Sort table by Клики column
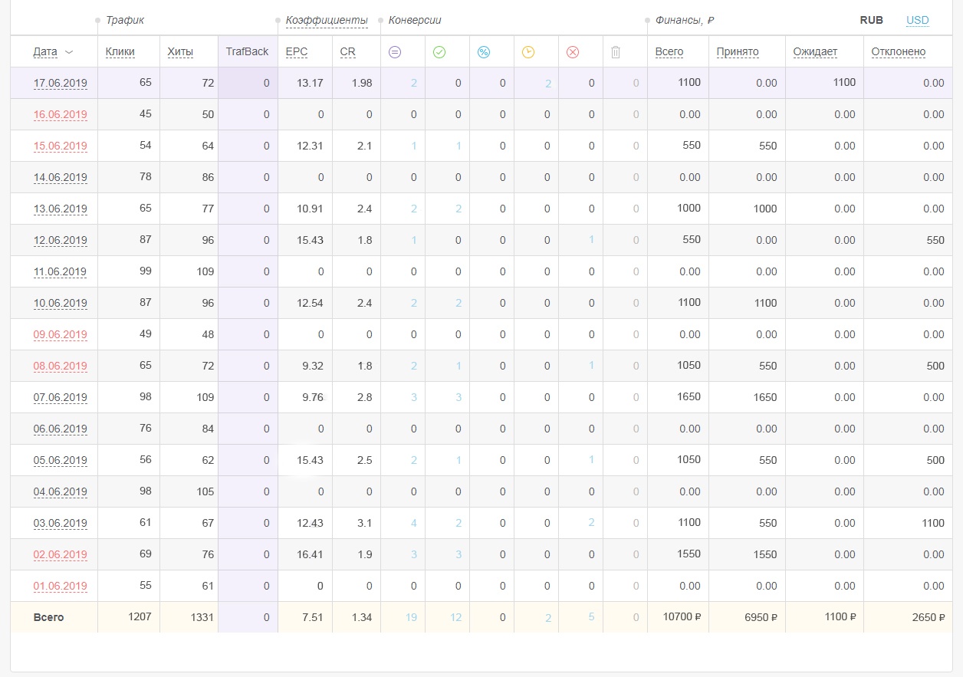The width and height of the screenshot is (963, 677). coord(120,52)
